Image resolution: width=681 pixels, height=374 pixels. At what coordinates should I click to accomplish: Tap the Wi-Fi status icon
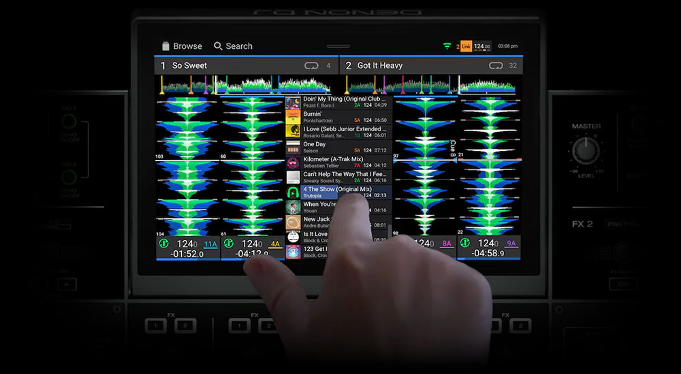click(447, 46)
